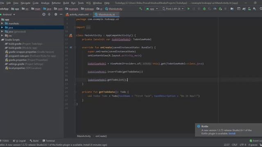The height and width of the screenshot is (147, 262).
Task: Open the AVD Manager phone icon
Action: coord(249,9)
